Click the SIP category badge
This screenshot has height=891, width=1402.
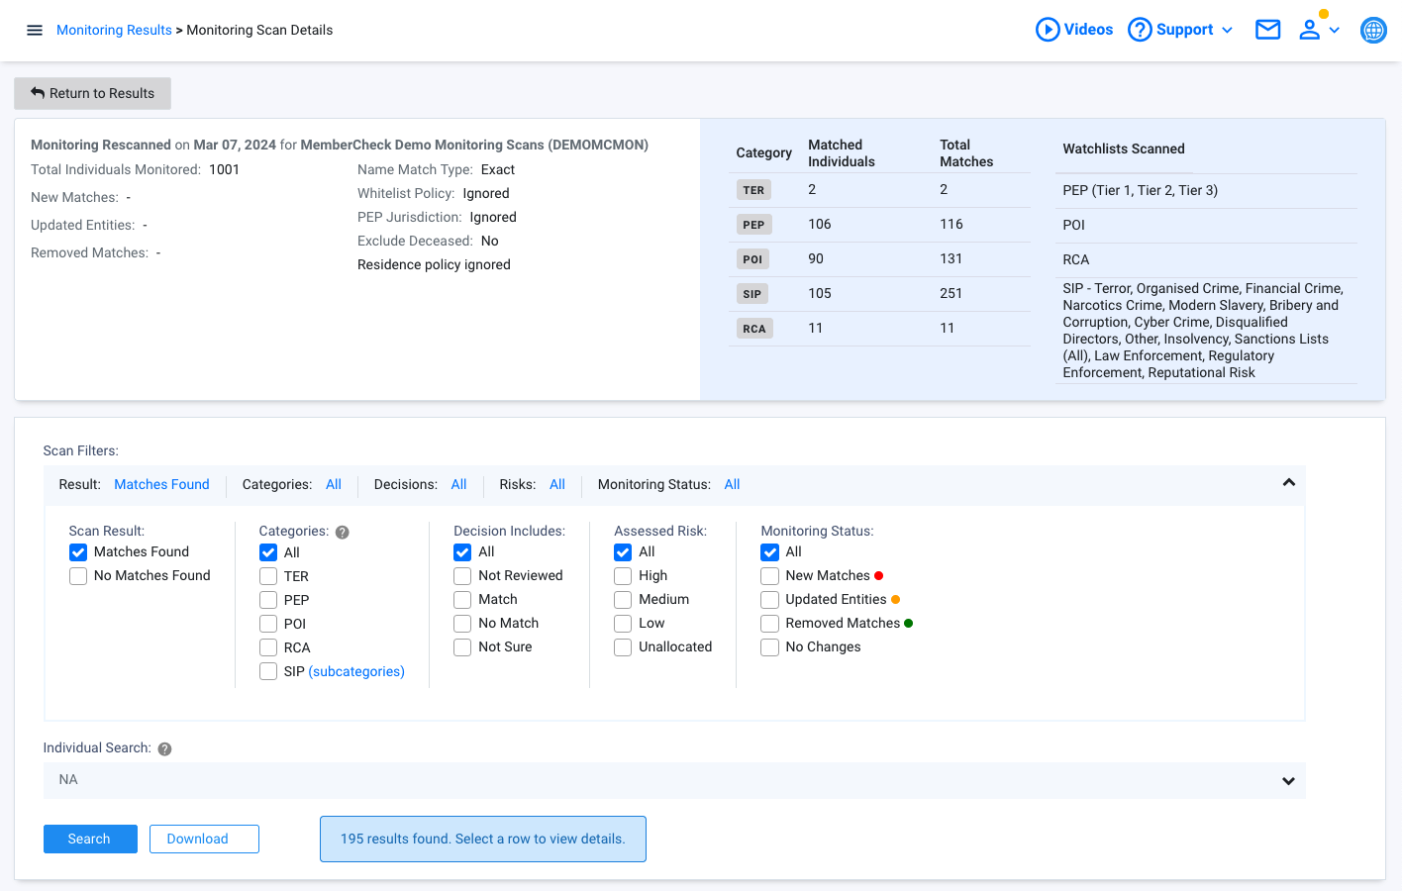752,294
